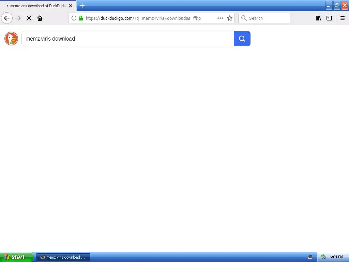Click the green secure connection padlock

click(x=81, y=18)
